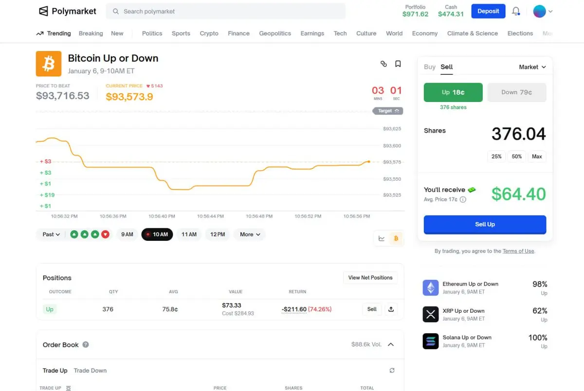
Task: Open the Elections category
Action: point(520,34)
